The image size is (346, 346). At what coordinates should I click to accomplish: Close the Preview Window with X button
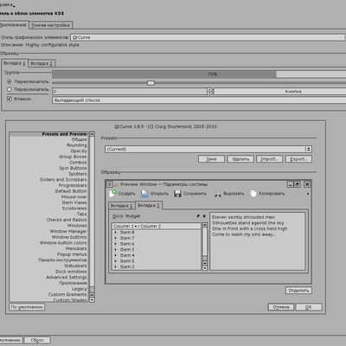pyautogui.click(x=307, y=184)
